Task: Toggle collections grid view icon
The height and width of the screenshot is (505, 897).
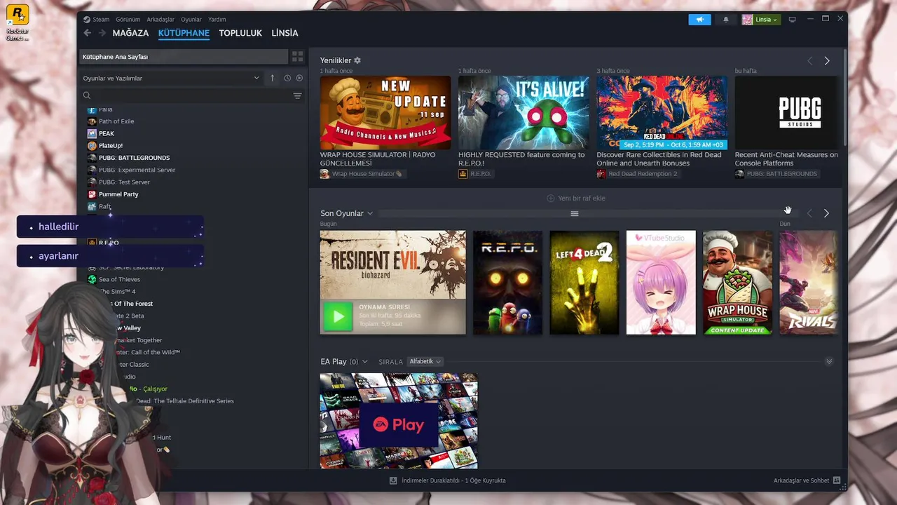Action: [x=297, y=57]
